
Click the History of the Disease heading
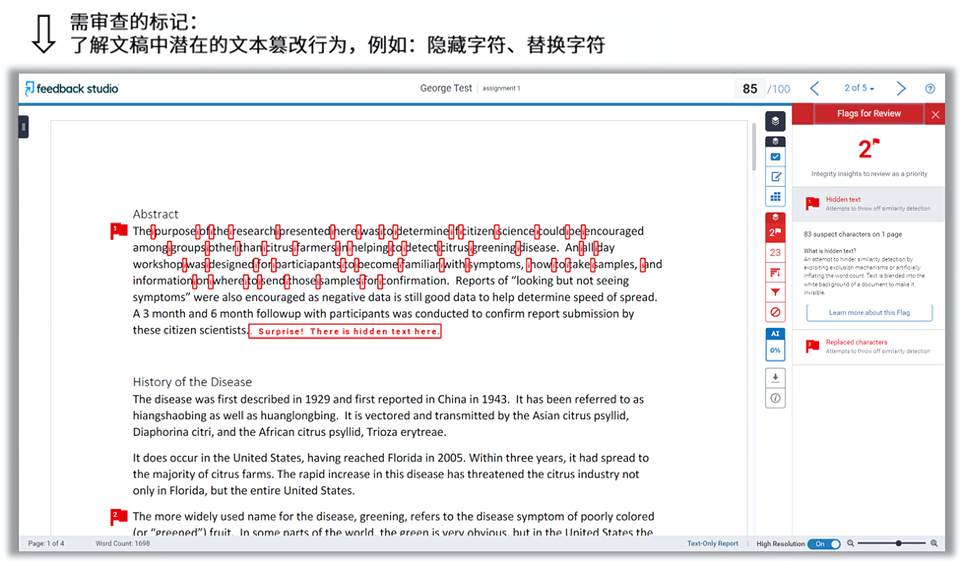(192, 382)
